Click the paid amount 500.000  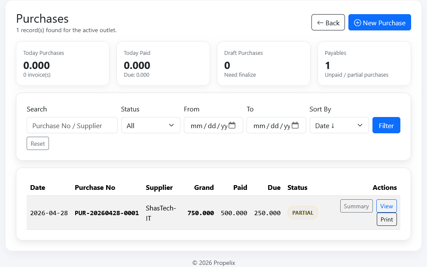pyautogui.click(x=234, y=213)
